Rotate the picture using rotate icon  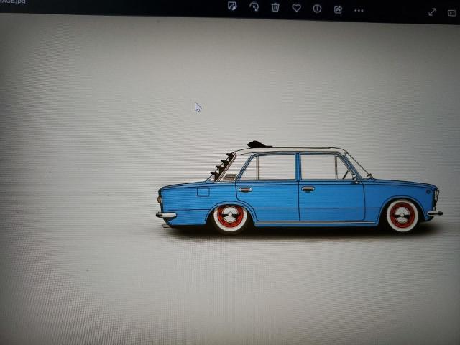pyautogui.click(x=254, y=7)
